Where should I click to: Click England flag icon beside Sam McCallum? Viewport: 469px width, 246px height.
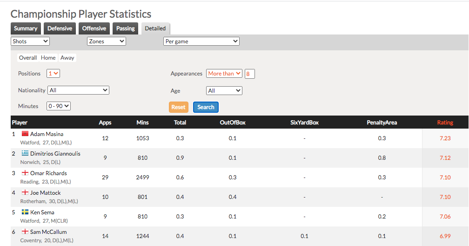click(25, 232)
